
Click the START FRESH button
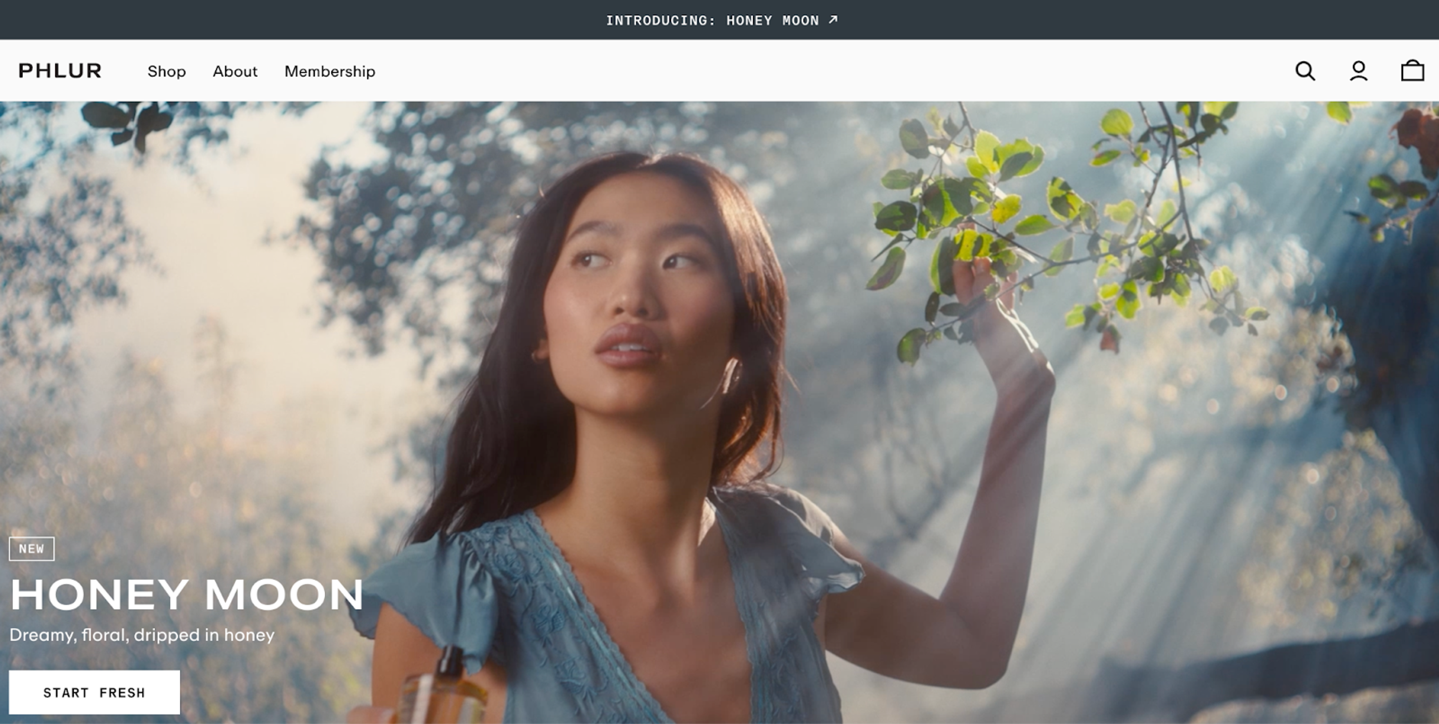pyautogui.click(x=94, y=692)
